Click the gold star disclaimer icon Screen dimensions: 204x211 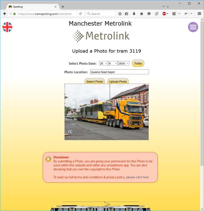click(48, 159)
